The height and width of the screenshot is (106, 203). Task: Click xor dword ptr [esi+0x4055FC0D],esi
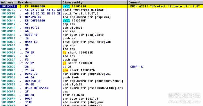point(93,88)
